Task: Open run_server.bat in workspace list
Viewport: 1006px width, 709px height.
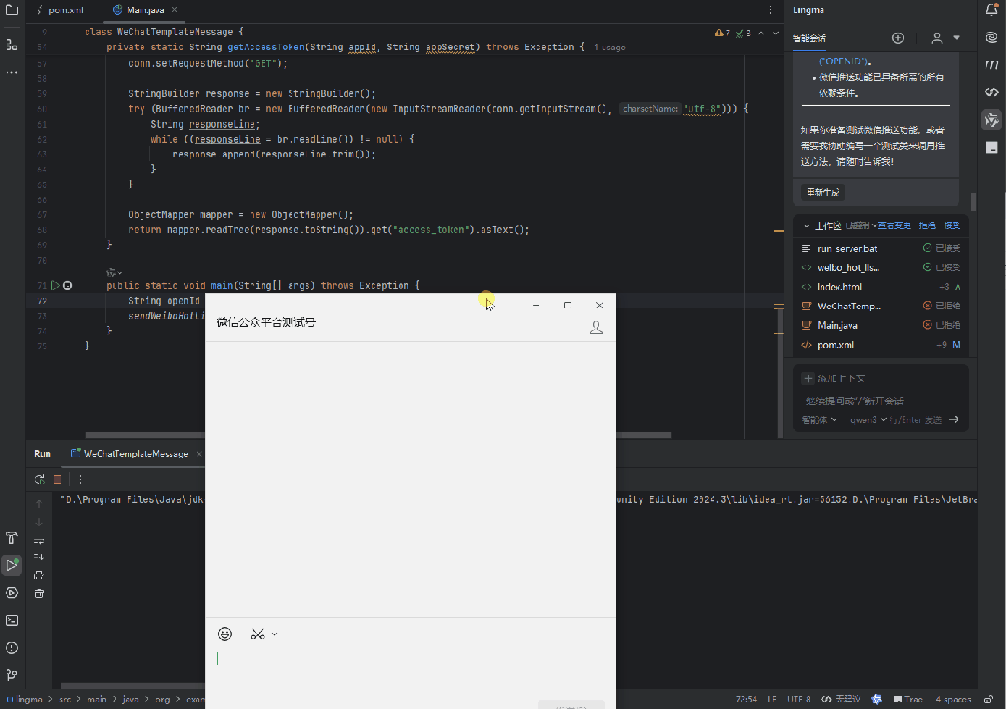Action: coord(881,249)
